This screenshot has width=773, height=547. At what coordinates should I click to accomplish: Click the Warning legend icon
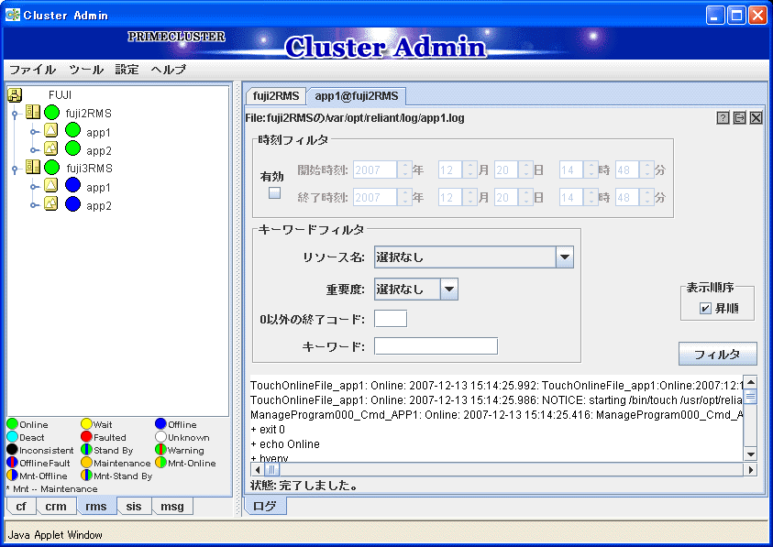click(x=160, y=450)
